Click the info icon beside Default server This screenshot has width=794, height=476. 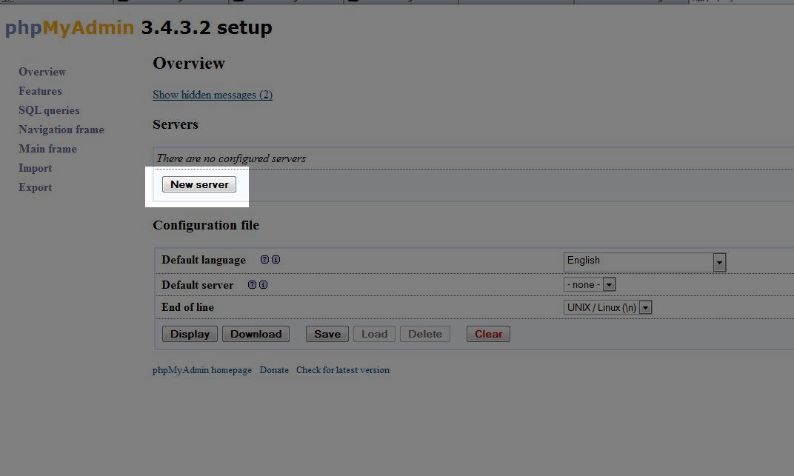click(x=263, y=285)
